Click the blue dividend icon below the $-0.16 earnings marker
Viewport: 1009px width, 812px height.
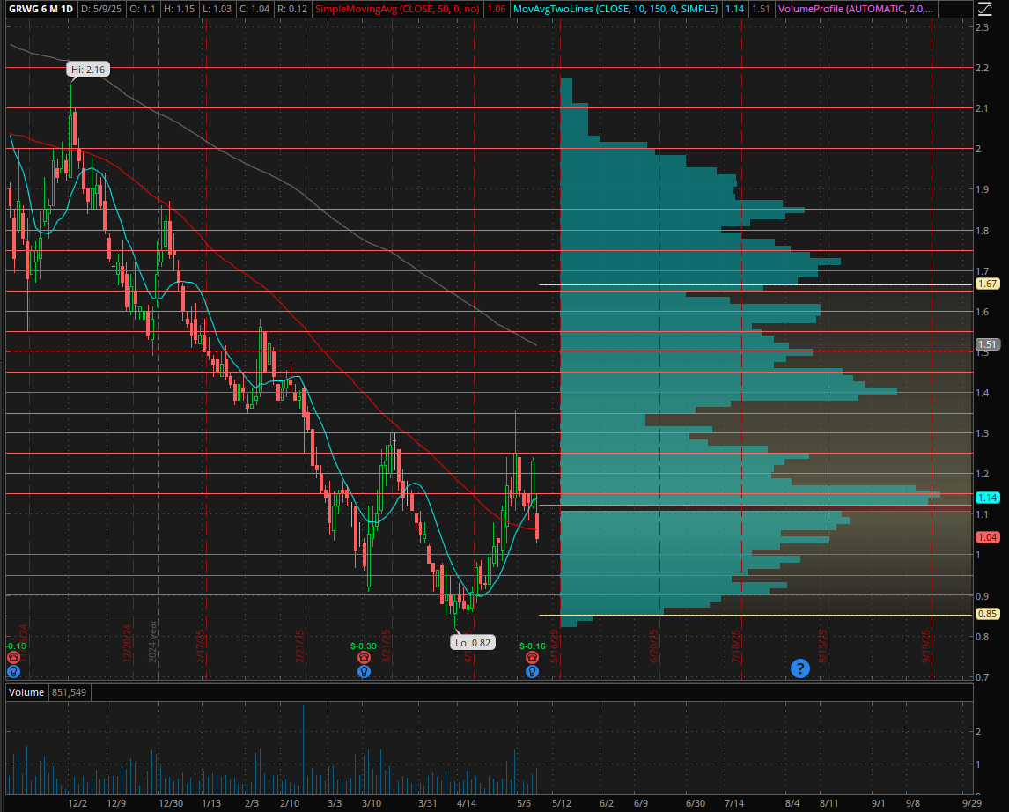pyautogui.click(x=531, y=670)
